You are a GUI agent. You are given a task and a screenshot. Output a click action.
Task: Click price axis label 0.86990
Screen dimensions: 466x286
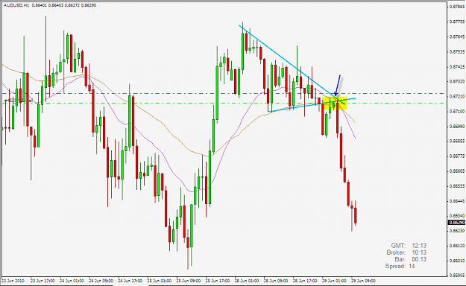457,127
